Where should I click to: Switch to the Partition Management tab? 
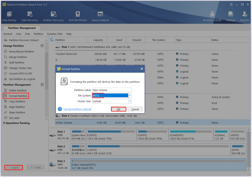(22, 28)
